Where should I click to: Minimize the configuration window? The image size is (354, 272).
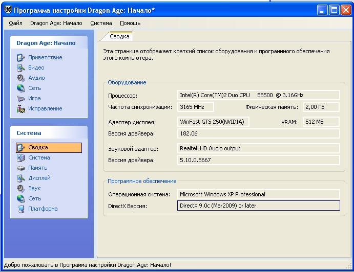pyautogui.click(x=322, y=10)
